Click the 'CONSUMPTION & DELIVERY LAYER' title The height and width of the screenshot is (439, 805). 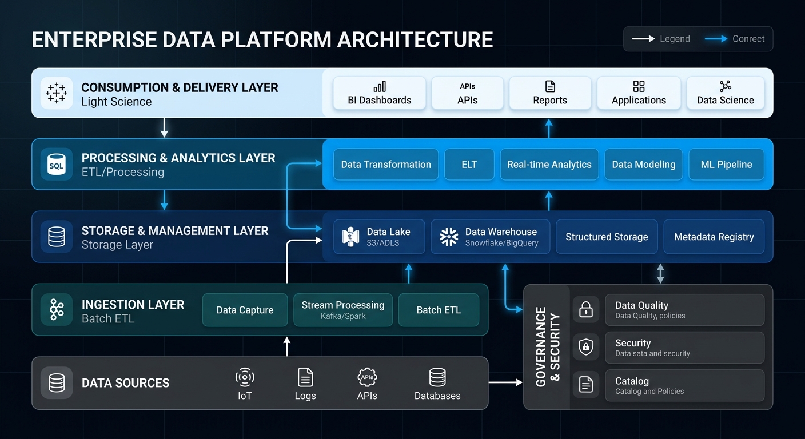(180, 87)
